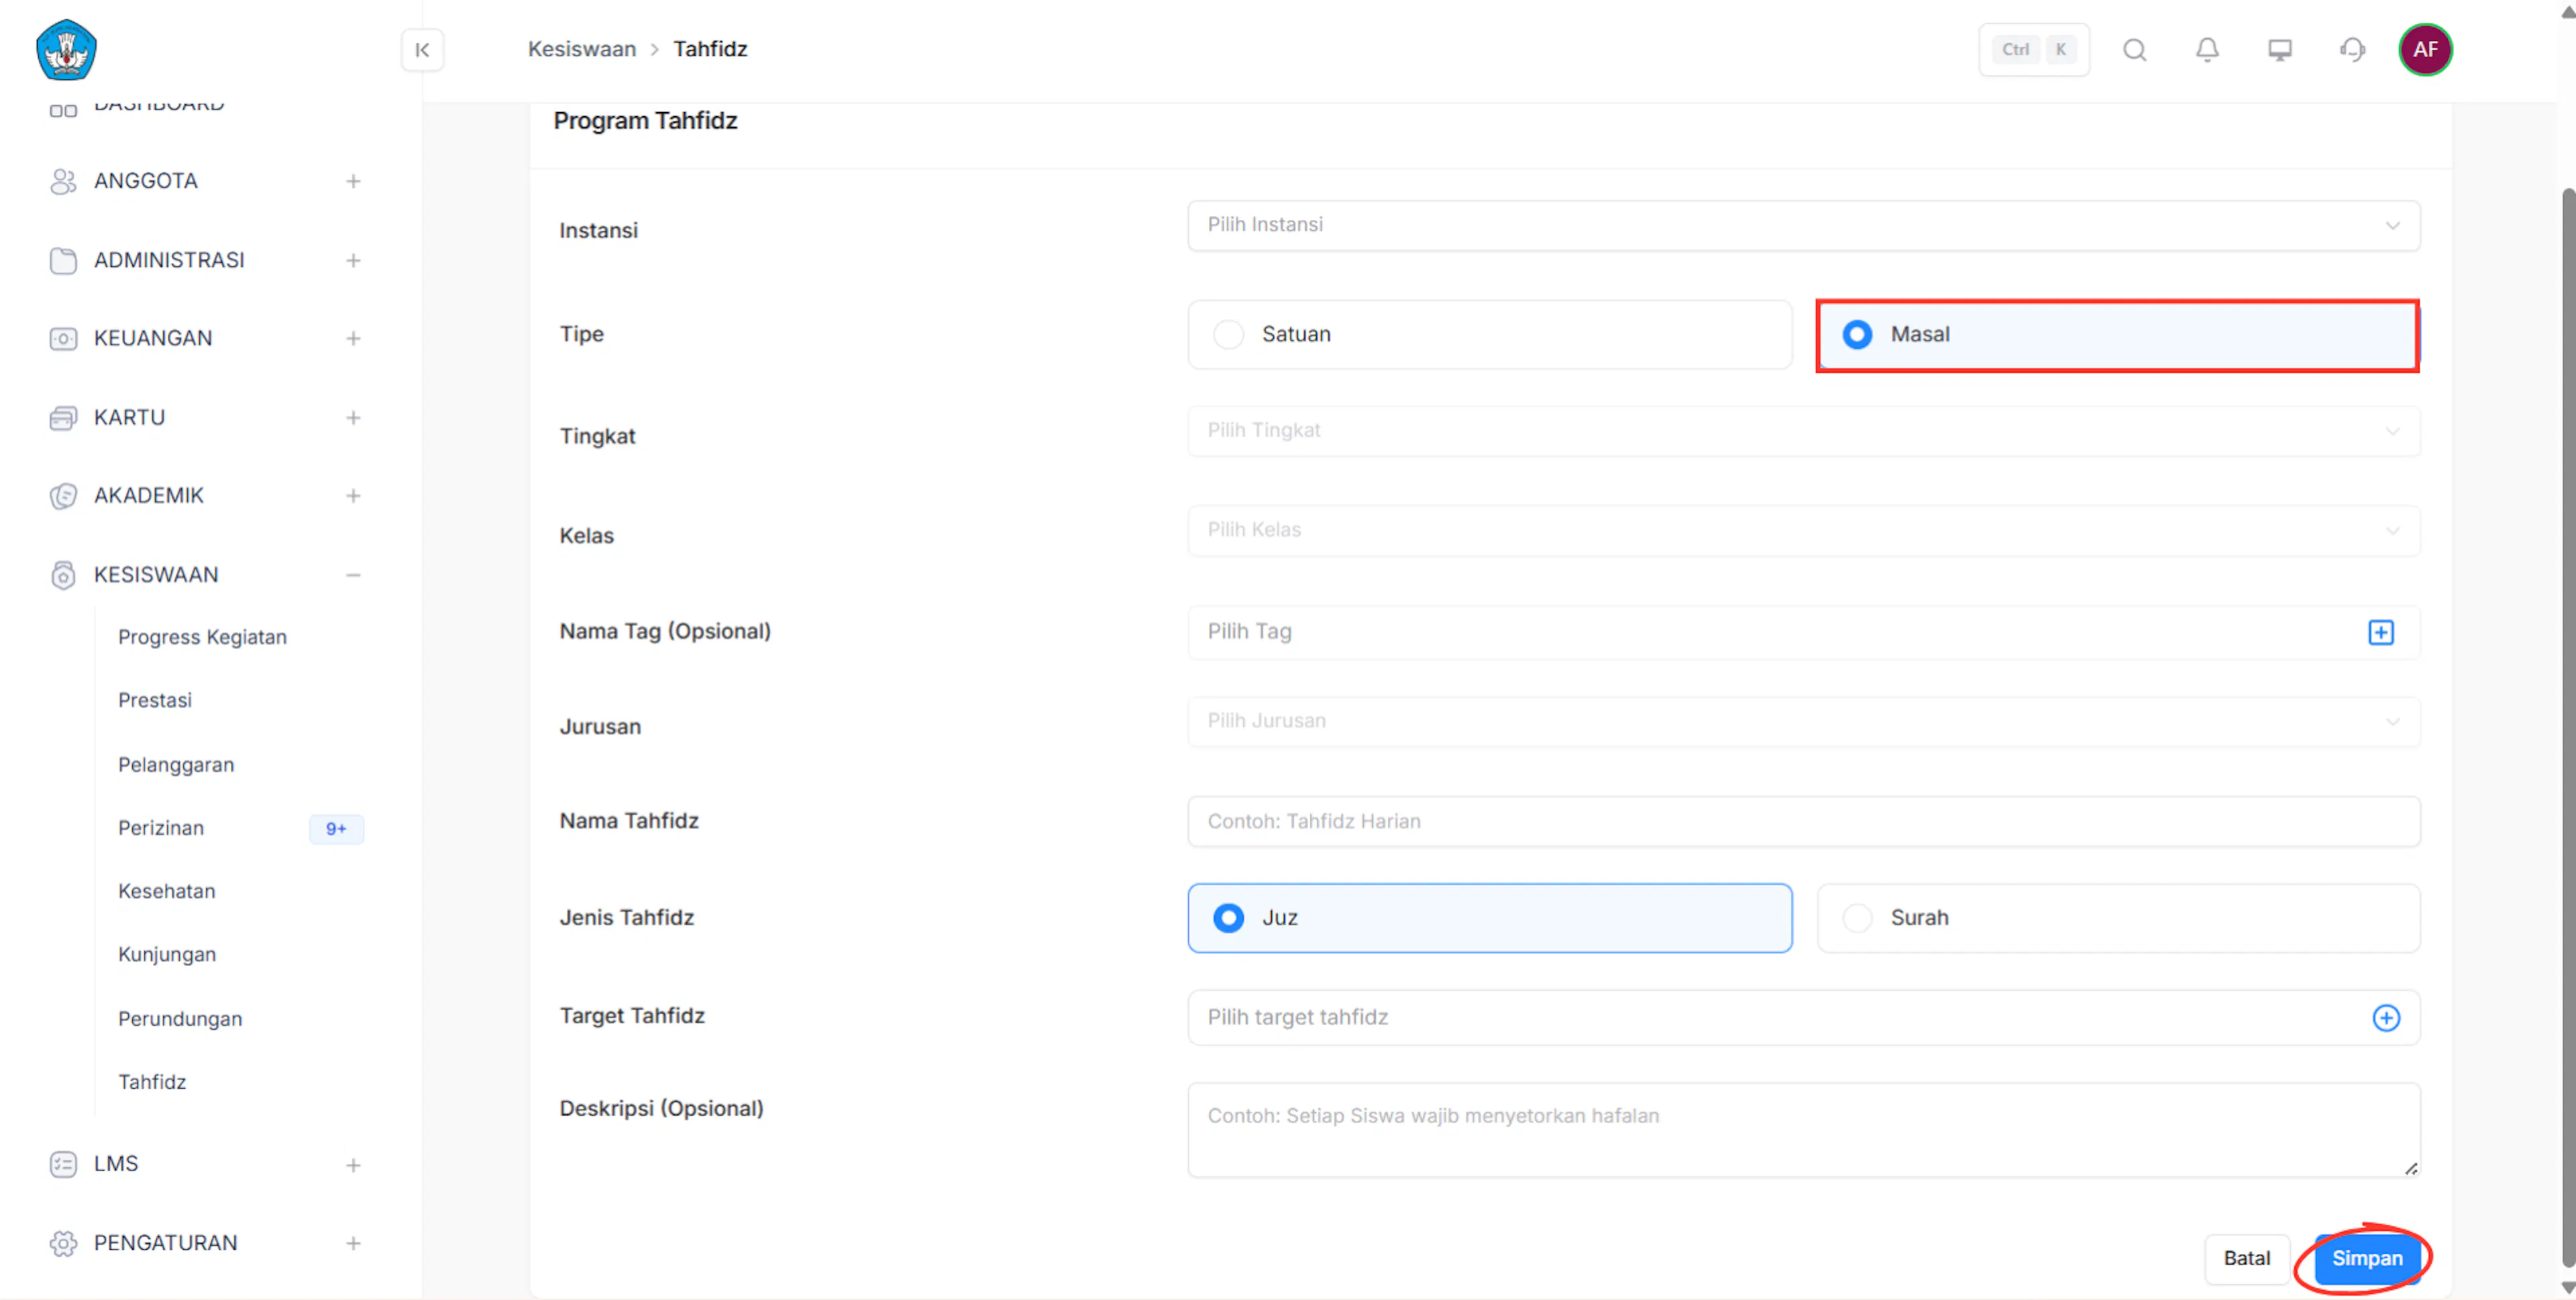This screenshot has width=2576, height=1300.
Task: Collapse the KESISWAAN menu minus
Action: tap(353, 575)
